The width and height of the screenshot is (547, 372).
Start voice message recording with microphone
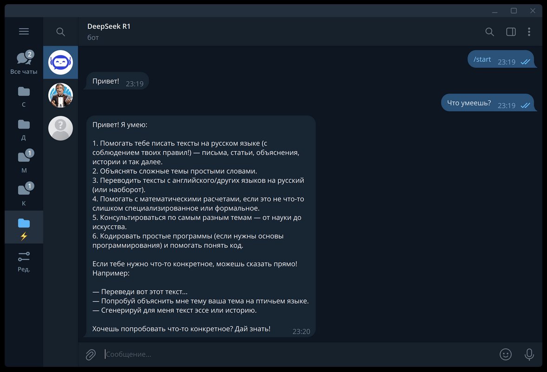click(529, 354)
